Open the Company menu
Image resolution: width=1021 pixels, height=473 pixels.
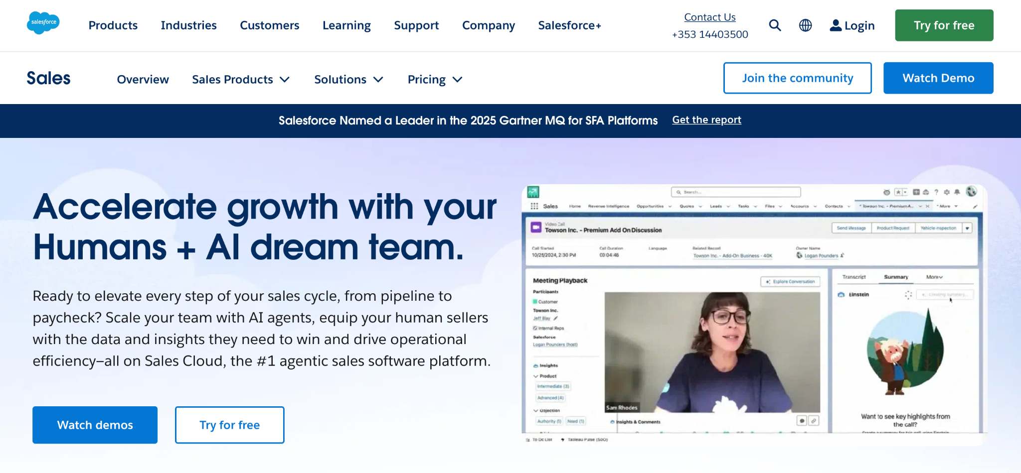tap(489, 25)
